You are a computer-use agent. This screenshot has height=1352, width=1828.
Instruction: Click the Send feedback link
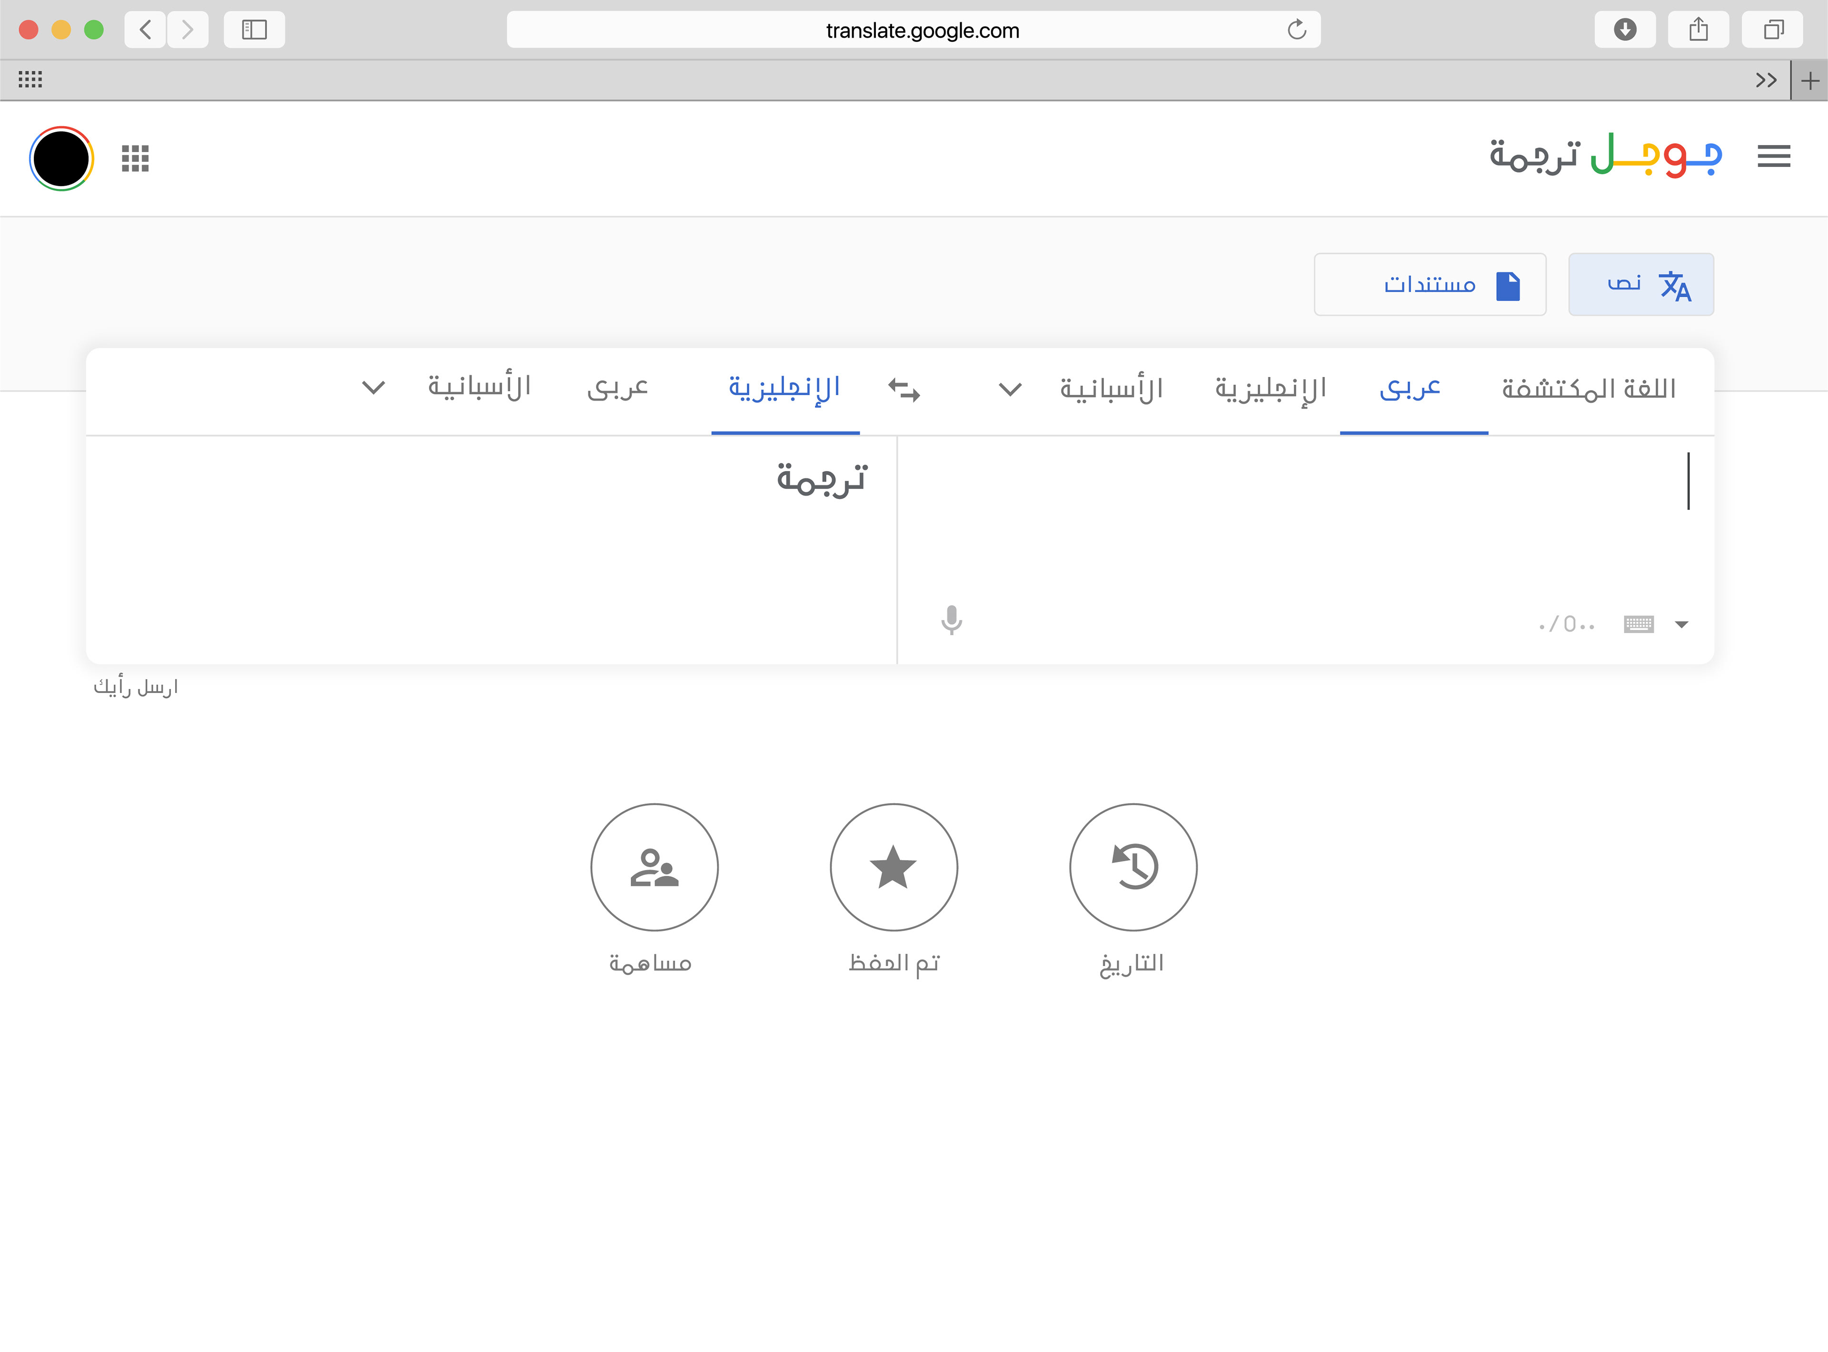coord(136,686)
